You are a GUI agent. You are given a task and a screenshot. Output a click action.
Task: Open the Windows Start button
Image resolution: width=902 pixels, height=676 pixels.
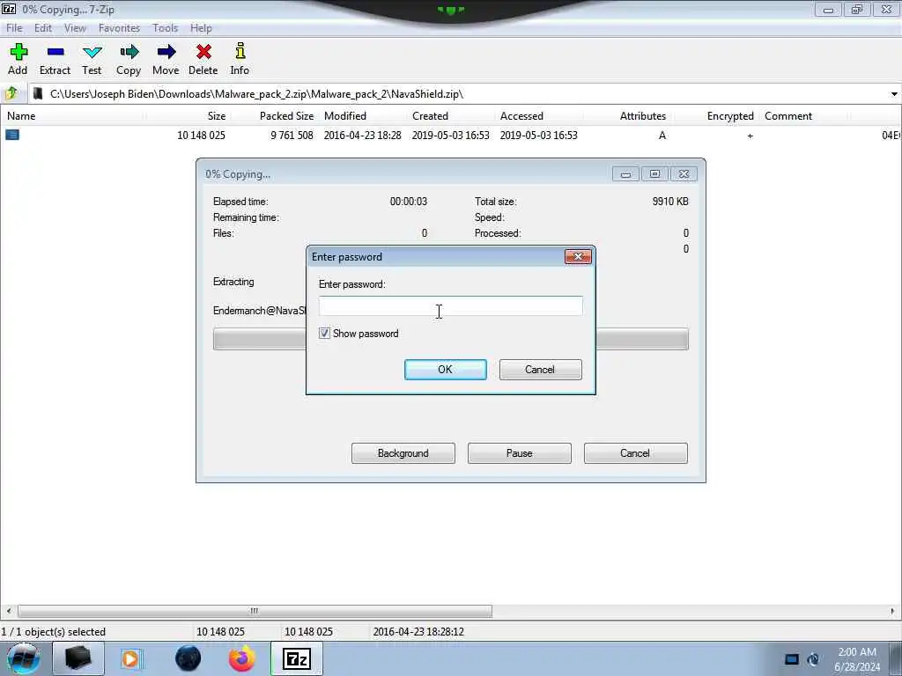[x=23, y=658]
